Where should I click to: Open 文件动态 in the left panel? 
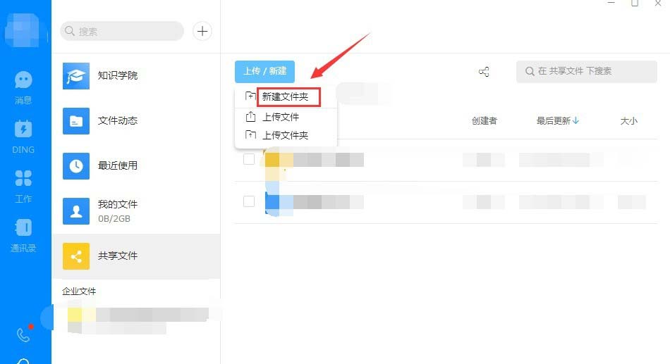(x=117, y=120)
